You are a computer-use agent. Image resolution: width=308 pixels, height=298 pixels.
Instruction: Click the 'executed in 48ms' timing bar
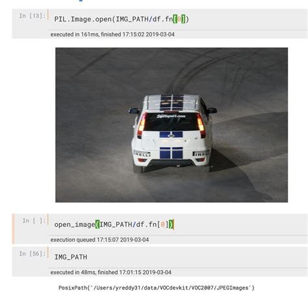[178, 272]
